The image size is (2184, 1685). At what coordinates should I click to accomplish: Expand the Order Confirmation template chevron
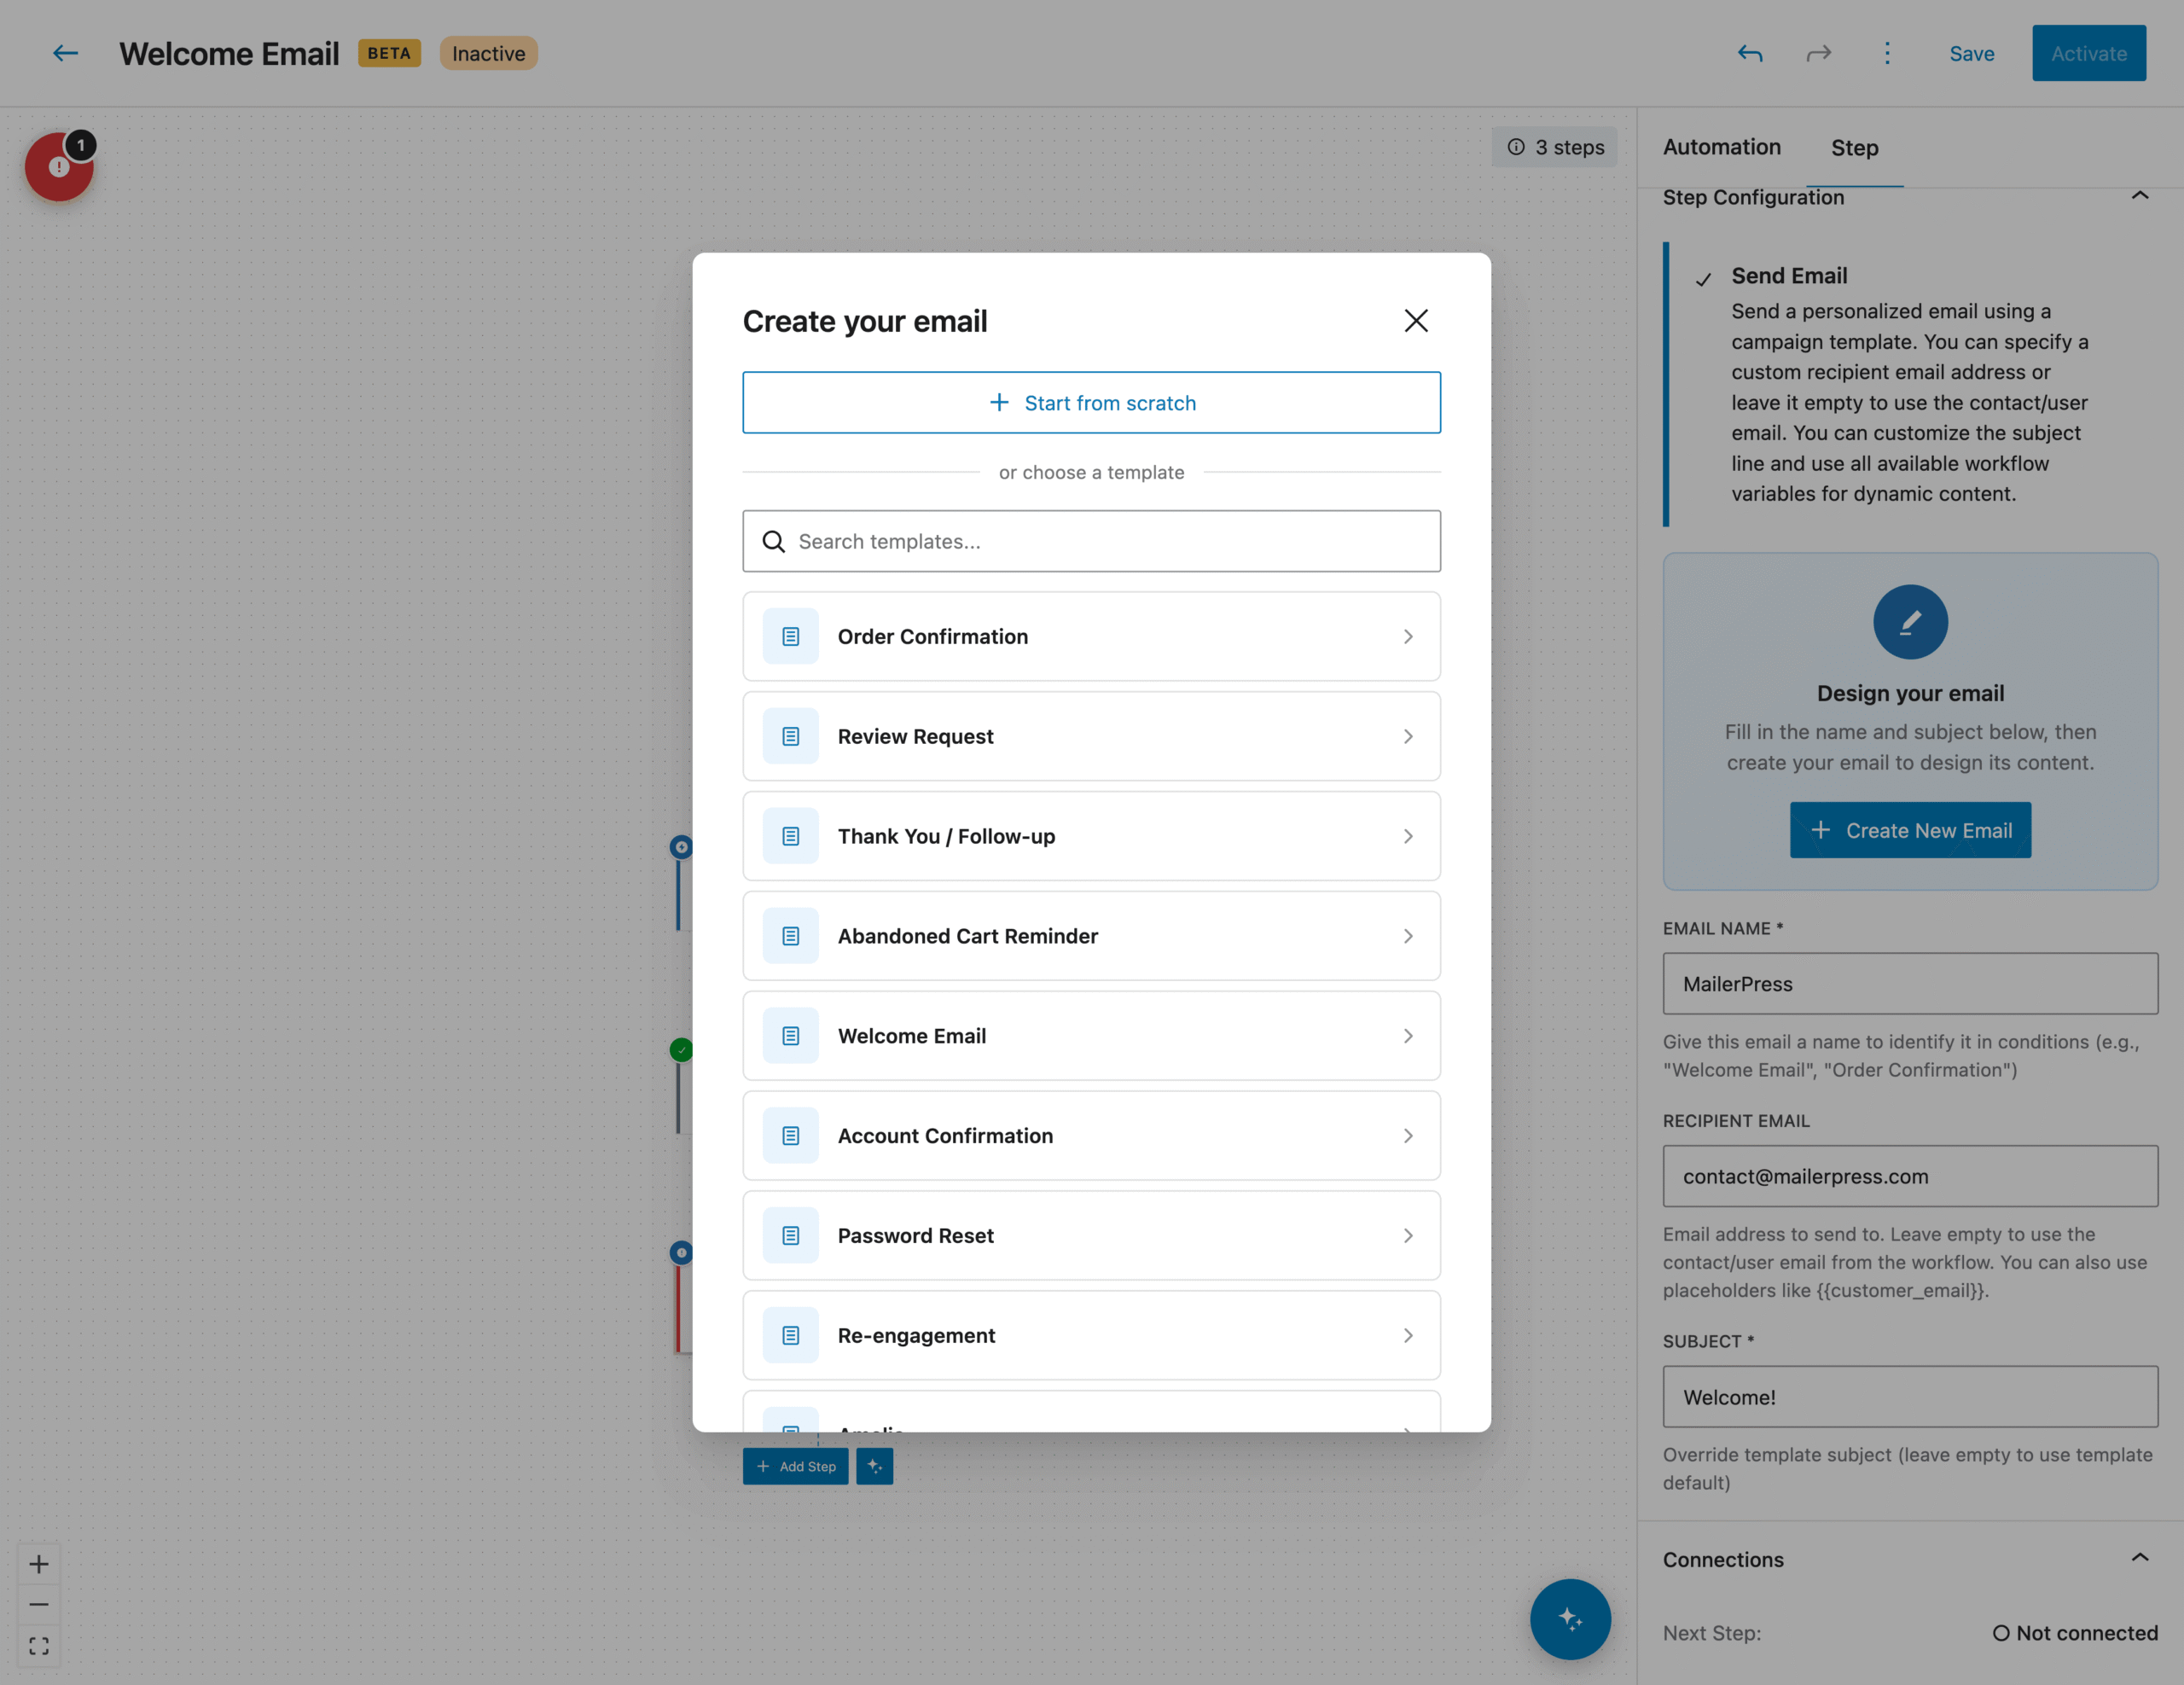pos(1407,637)
